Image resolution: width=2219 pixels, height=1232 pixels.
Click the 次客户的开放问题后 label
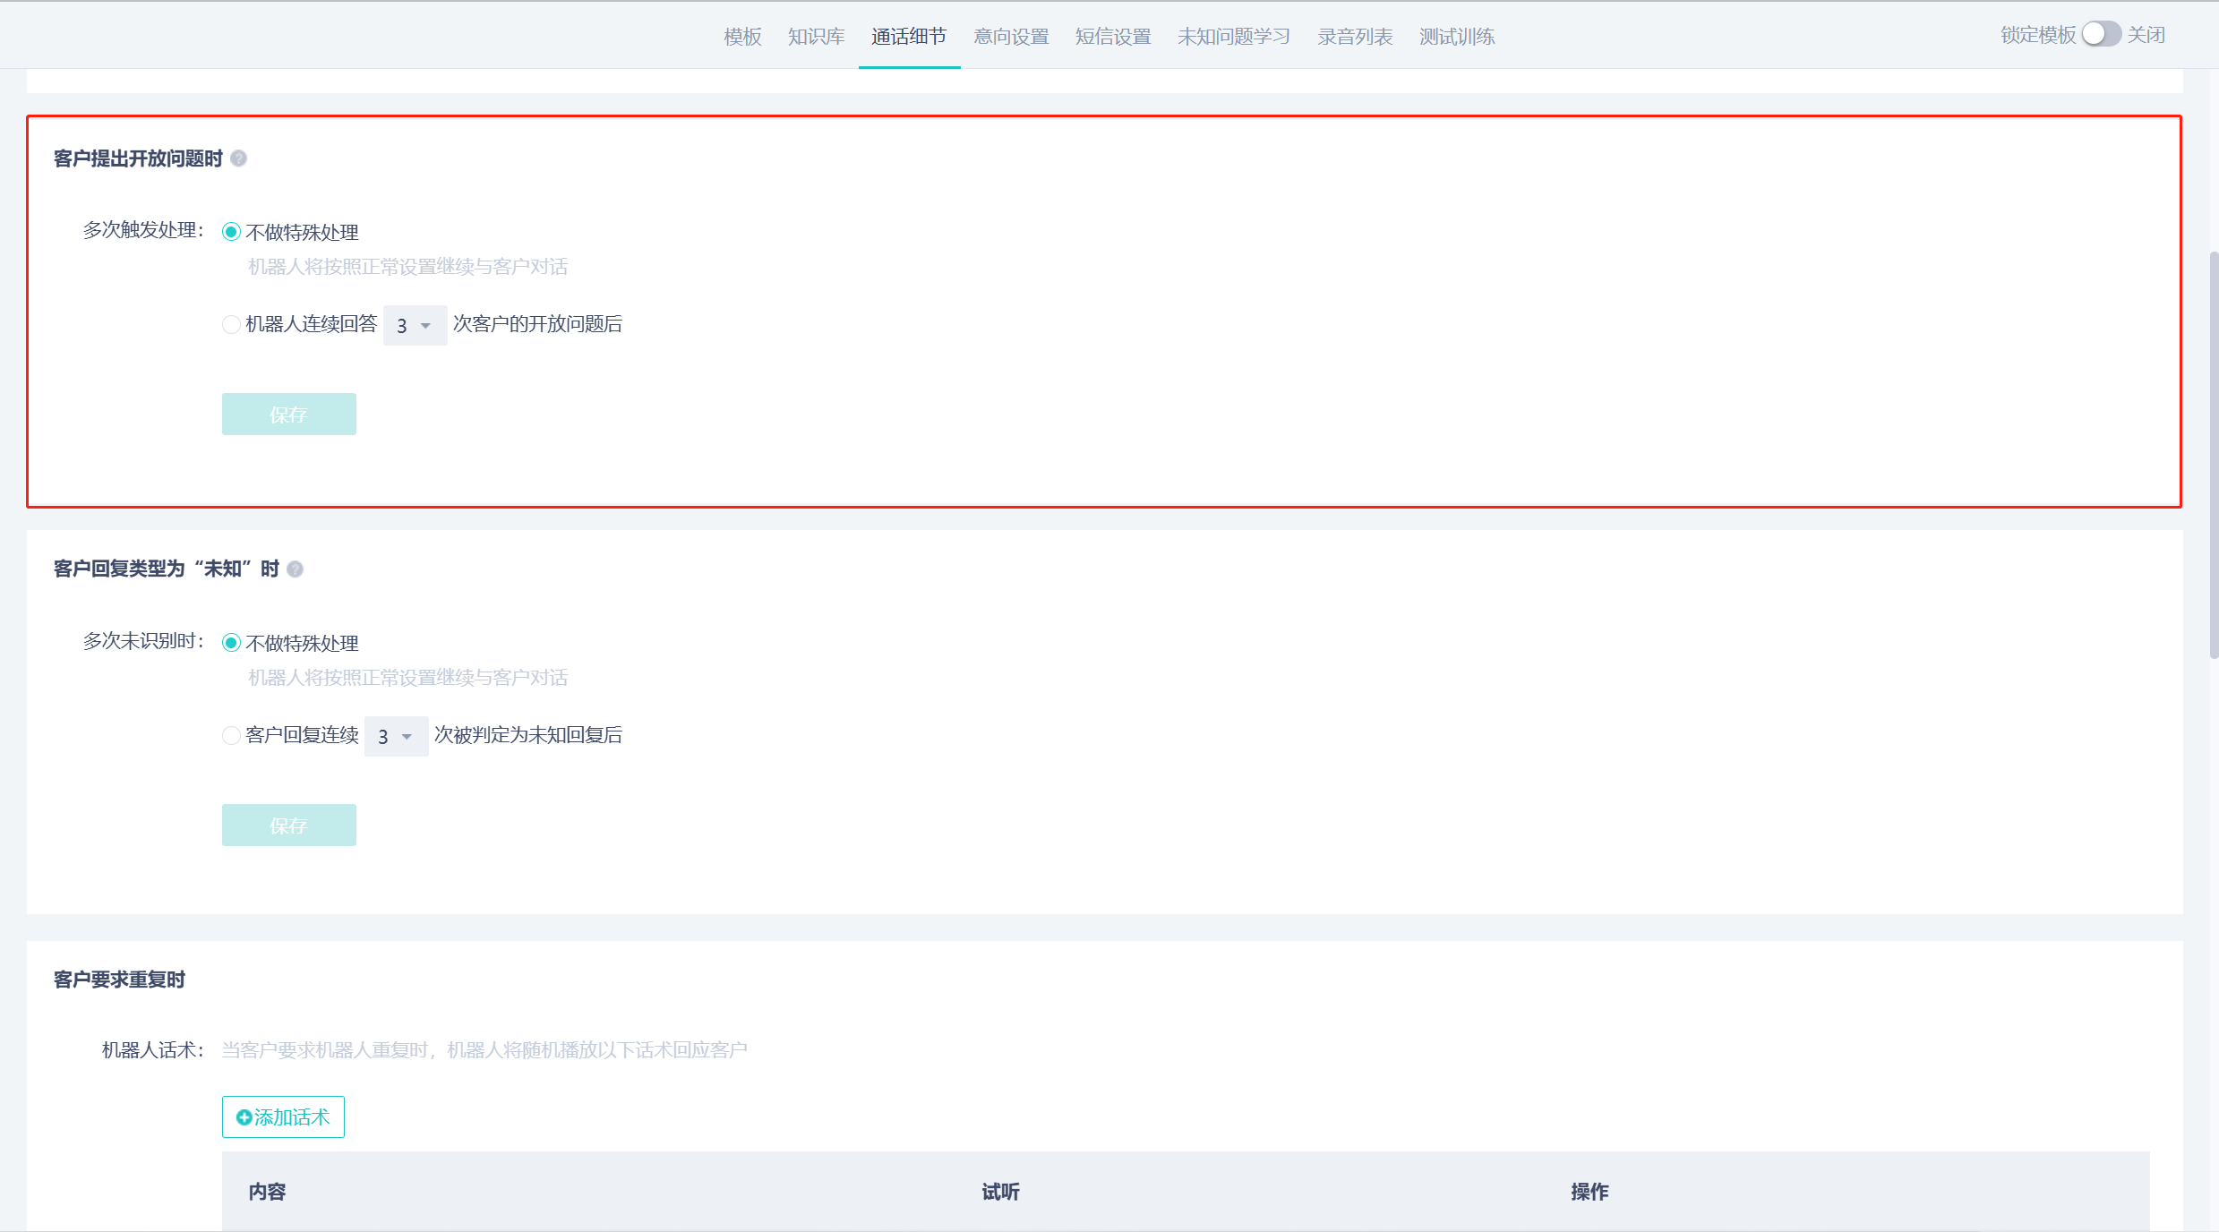click(537, 324)
